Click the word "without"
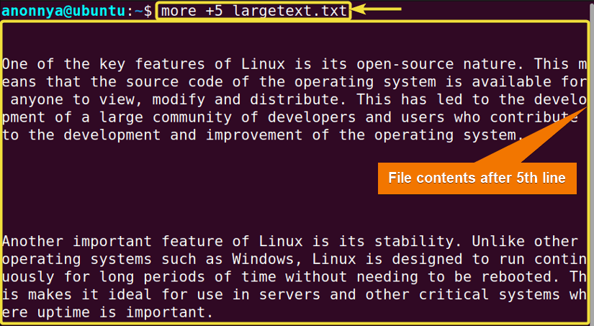594x326 pixels. click(316, 277)
